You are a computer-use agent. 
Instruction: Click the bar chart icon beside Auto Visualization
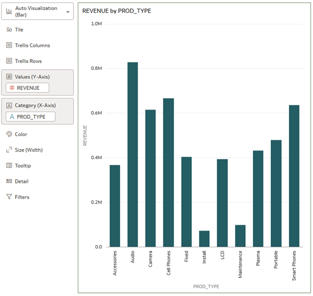click(x=9, y=11)
